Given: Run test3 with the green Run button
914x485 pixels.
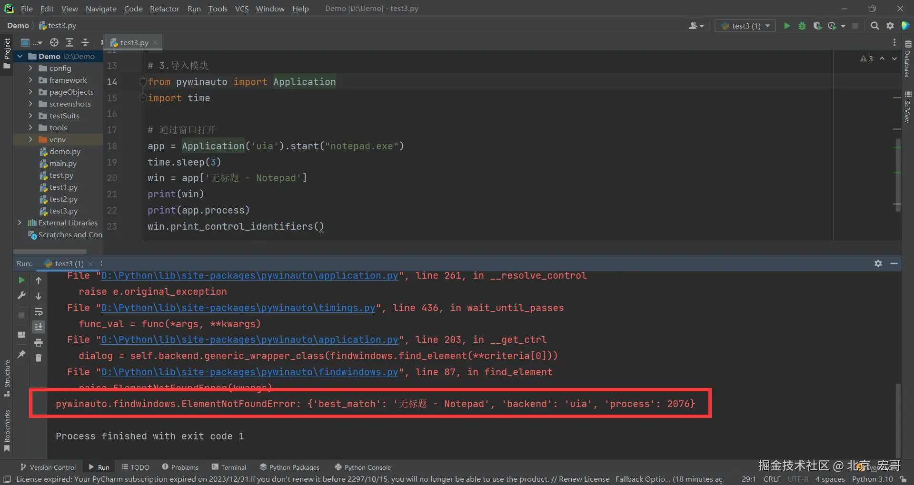Looking at the screenshot, I should 787,26.
